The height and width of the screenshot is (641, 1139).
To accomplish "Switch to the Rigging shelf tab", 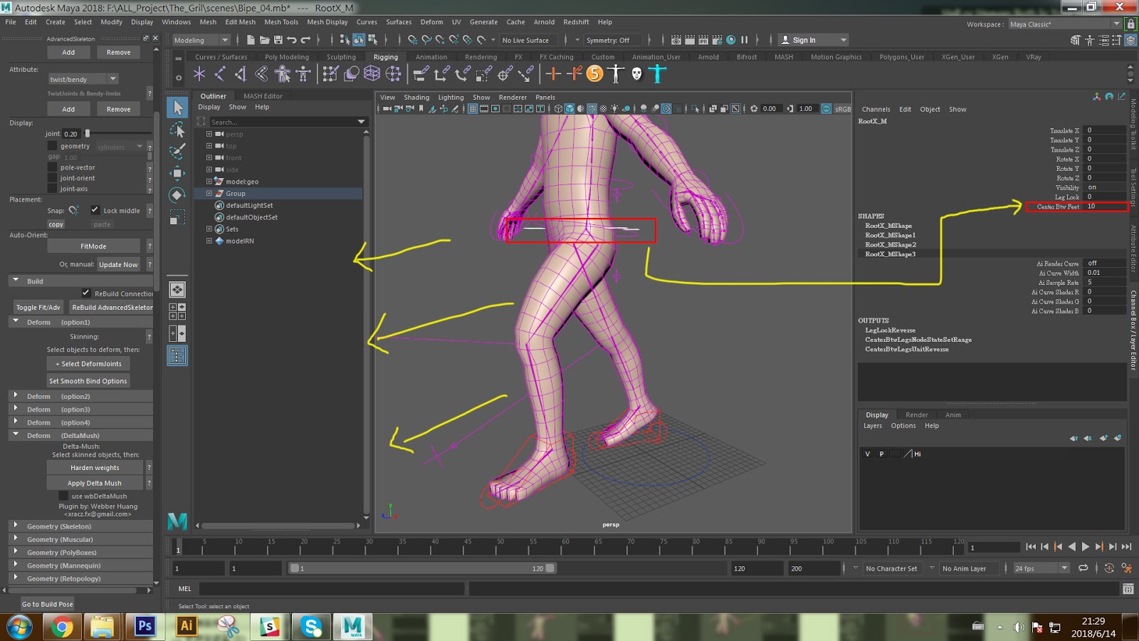I will coord(385,56).
